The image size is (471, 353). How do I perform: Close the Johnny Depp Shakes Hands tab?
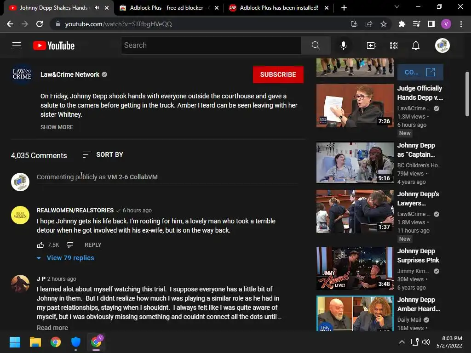pyautogui.click(x=107, y=8)
